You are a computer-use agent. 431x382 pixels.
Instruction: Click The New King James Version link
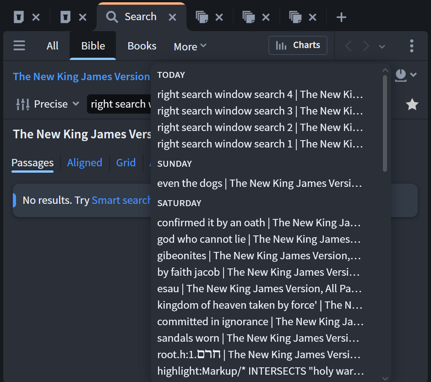click(82, 76)
